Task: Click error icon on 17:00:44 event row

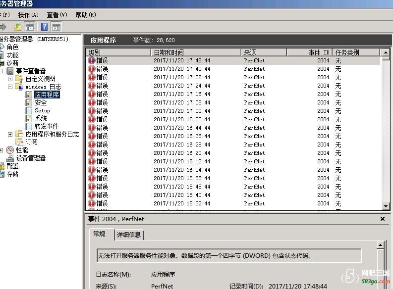Action: point(92,111)
